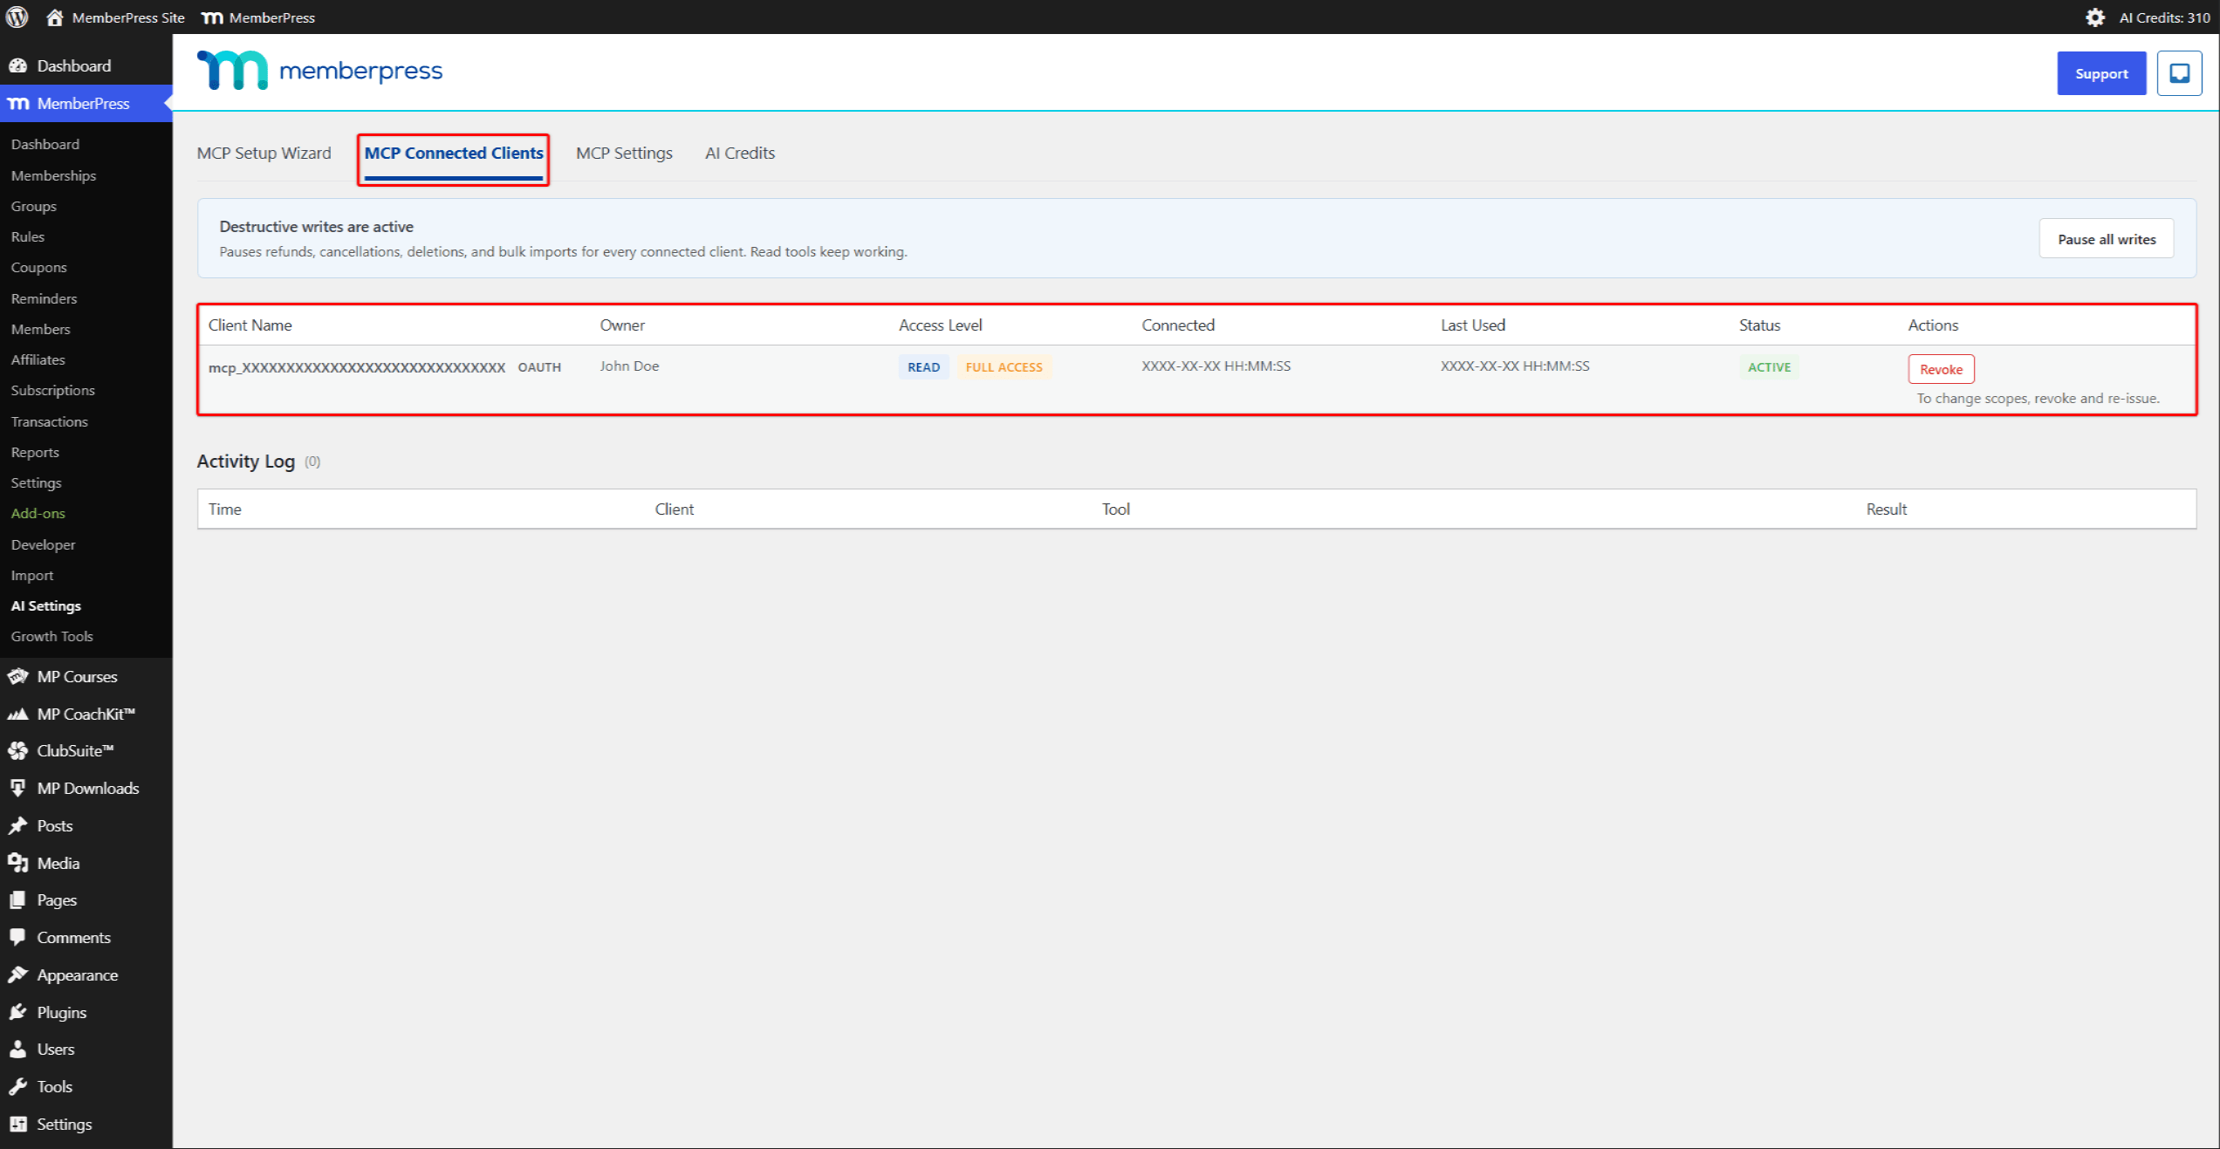Screen dimensions: 2220x1149
Task: Open the AI Credits tab
Action: coord(740,153)
